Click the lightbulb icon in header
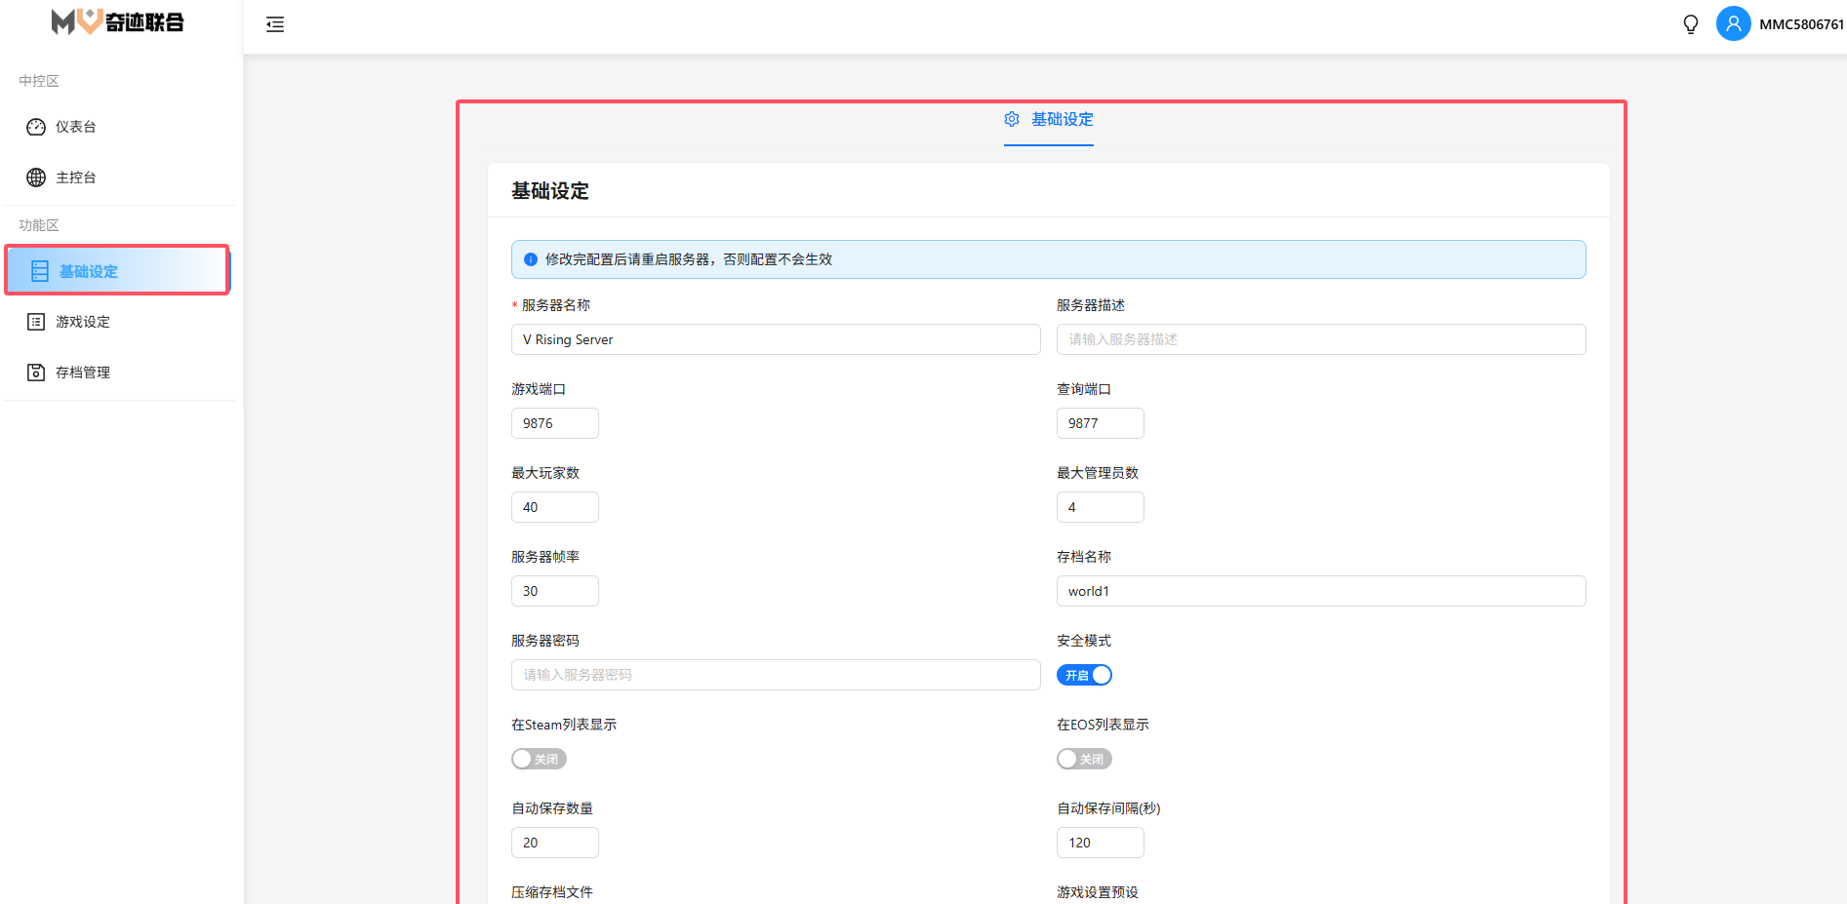Viewport: 1847px width, 904px height. 1690,24
